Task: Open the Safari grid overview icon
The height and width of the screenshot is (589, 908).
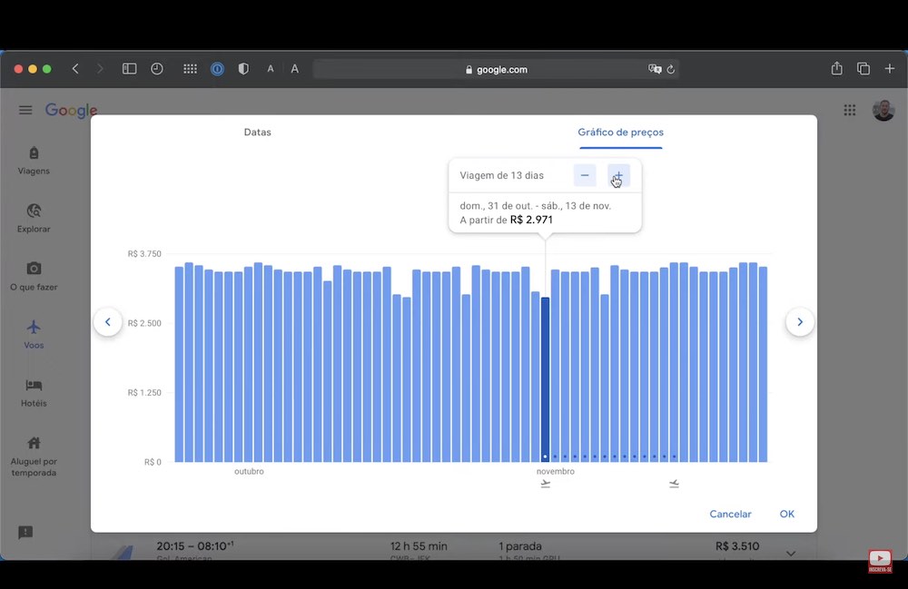Action: pos(190,69)
